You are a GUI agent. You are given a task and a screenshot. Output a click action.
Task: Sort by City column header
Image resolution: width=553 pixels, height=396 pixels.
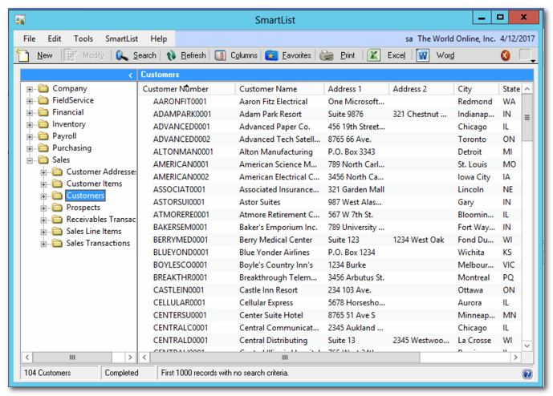click(476, 89)
